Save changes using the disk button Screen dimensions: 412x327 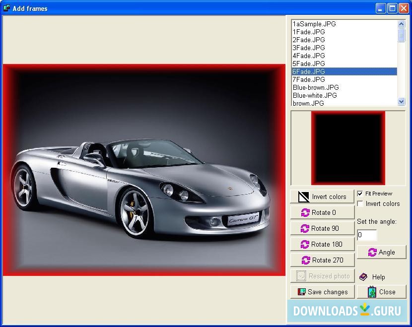tap(322, 292)
